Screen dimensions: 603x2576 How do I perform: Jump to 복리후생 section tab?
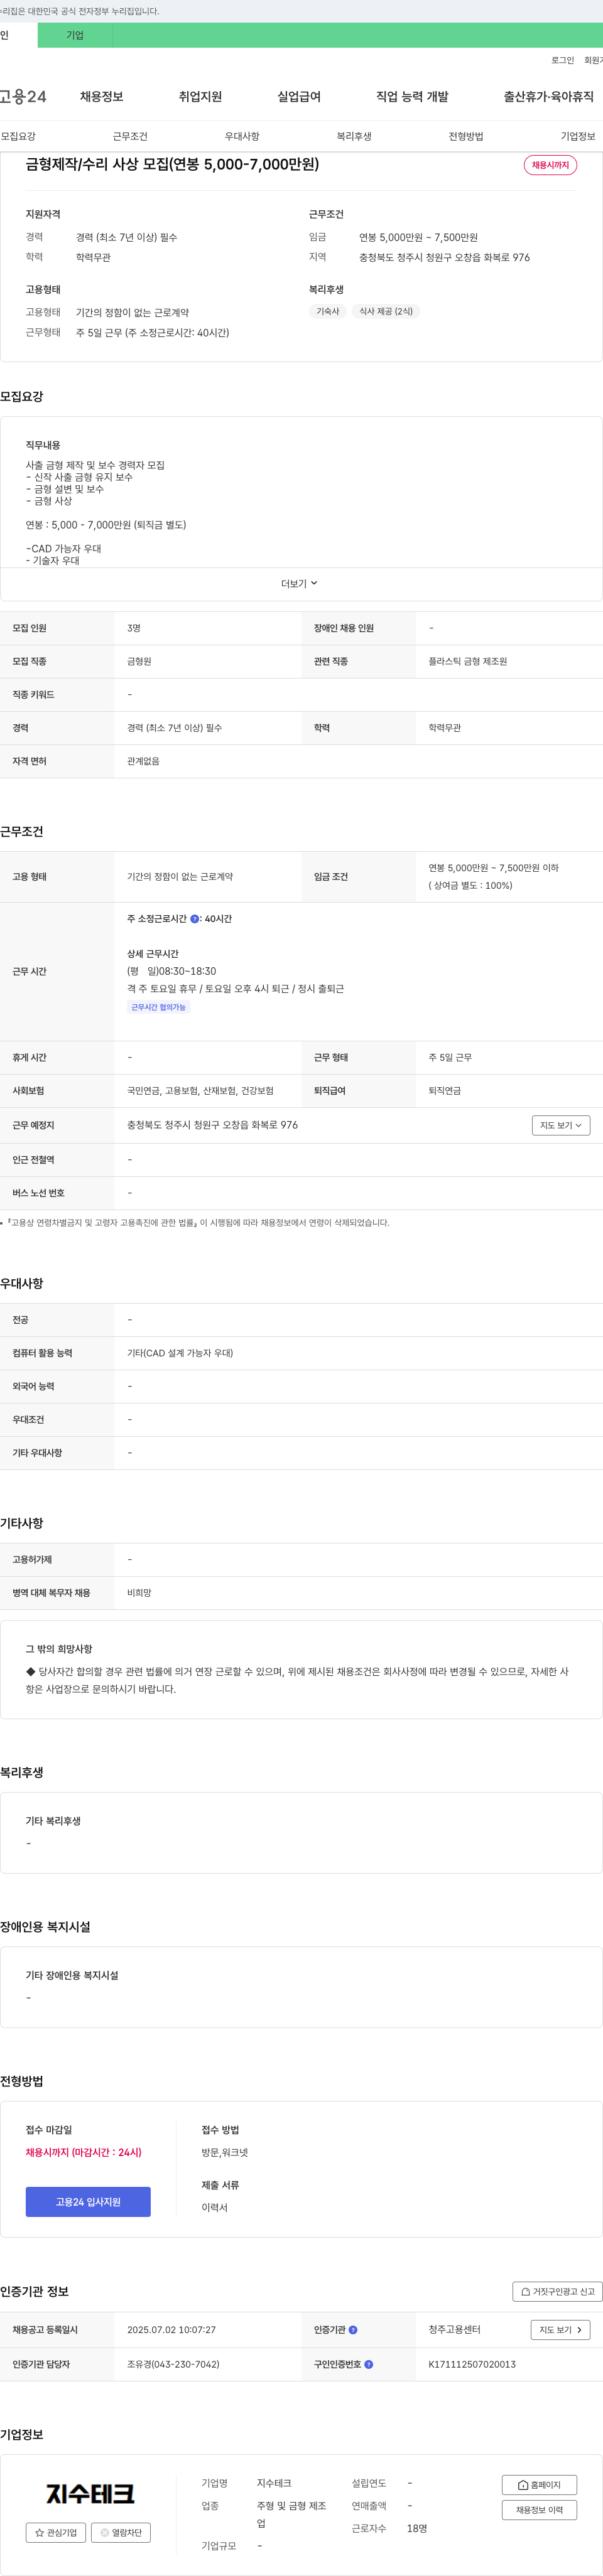click(x=354, y=136)
